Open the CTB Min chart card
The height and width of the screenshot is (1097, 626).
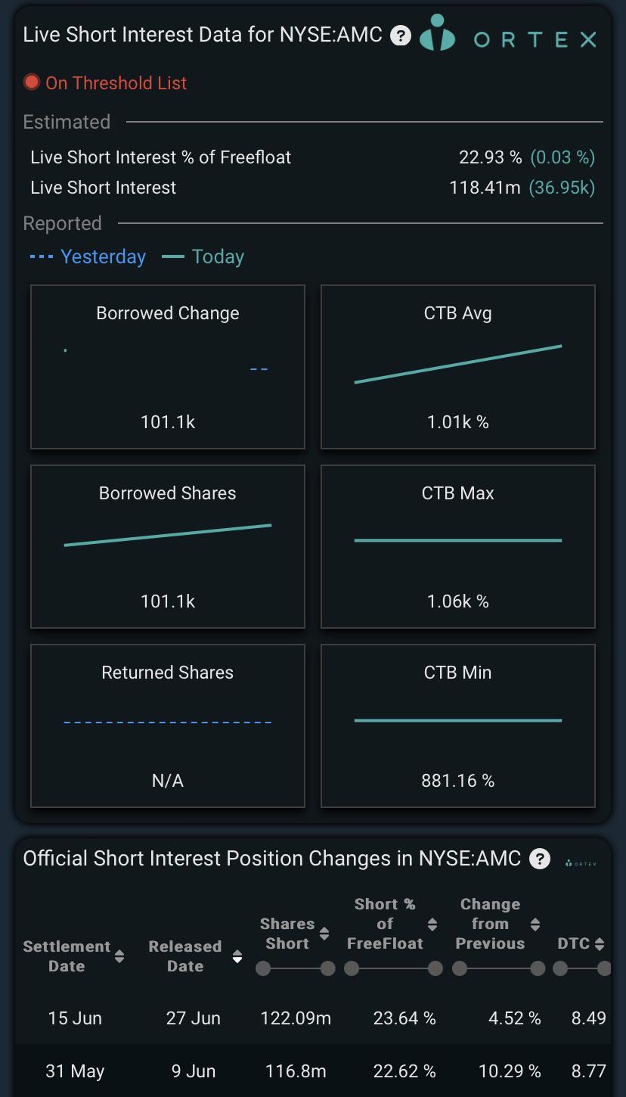pyautogui.click(x=458, y=726)
